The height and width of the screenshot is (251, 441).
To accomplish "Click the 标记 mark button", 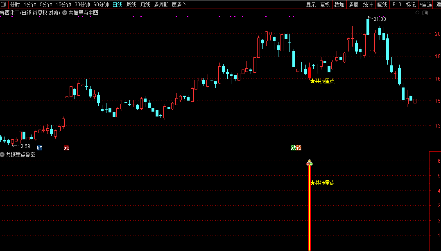I will pyautogui.click(x=411, y=4).
